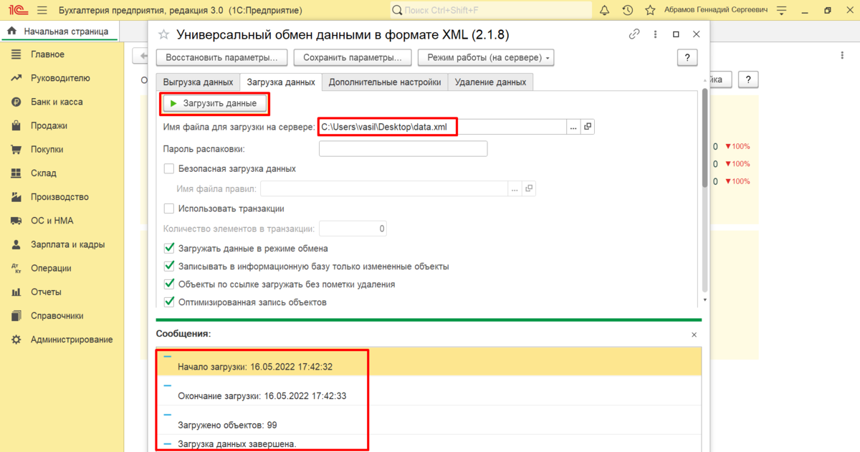Viewport: 860px width, 452px height.
Task: Click Администрирование gear icon
Action: point(16,340)
